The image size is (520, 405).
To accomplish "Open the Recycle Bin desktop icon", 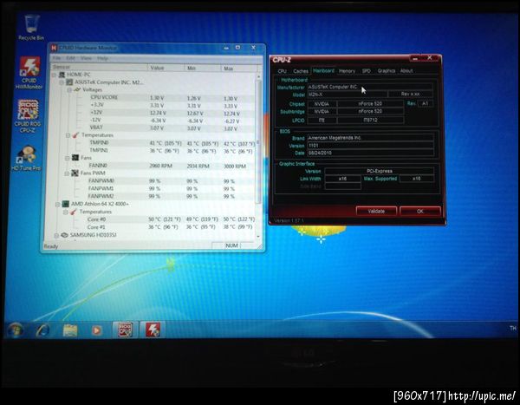I will 32,27.
